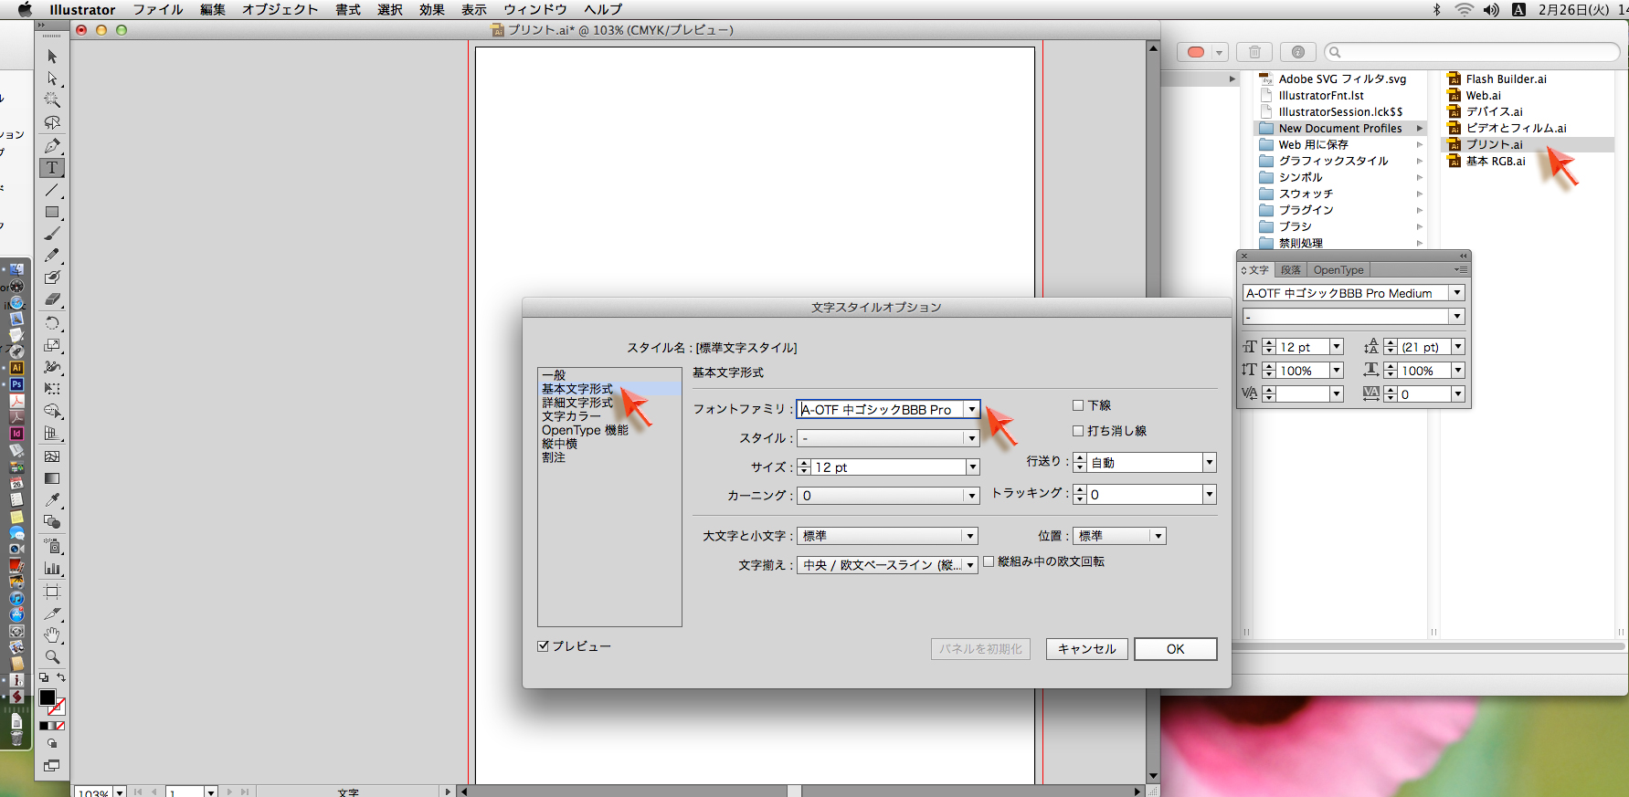
Task: Open the フォントファミリ dropdown arrow
Action: tap(972, 410)
